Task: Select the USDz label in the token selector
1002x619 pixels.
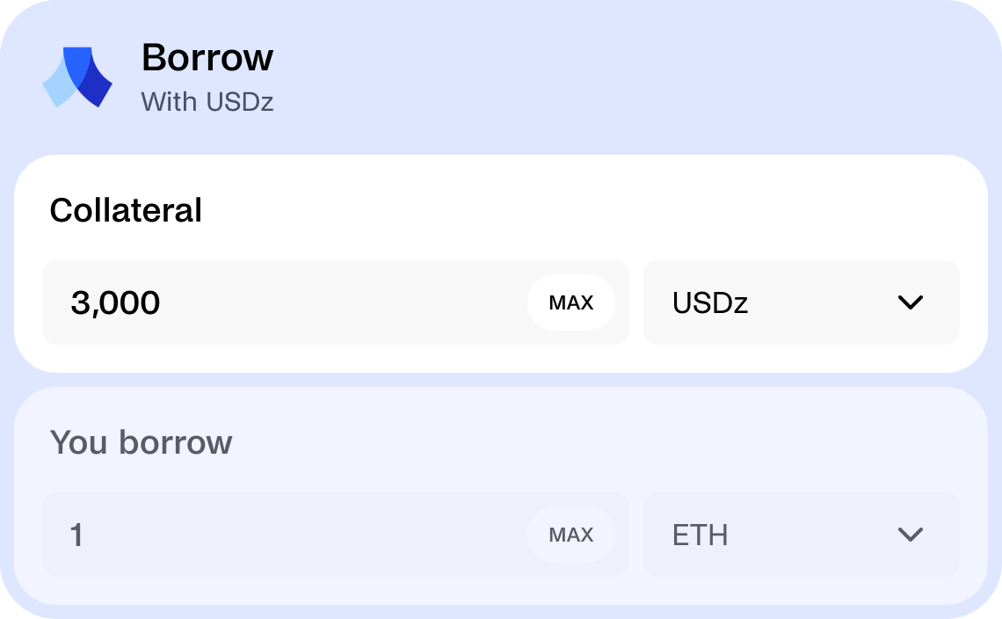Action: click(710, 302)
